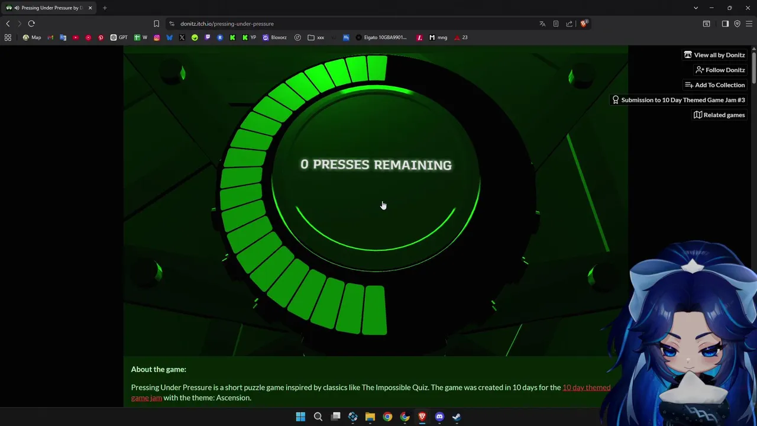Open the Bluesky butterfly bookmark
Screen dimensions: 757x426
pos(169,37)
